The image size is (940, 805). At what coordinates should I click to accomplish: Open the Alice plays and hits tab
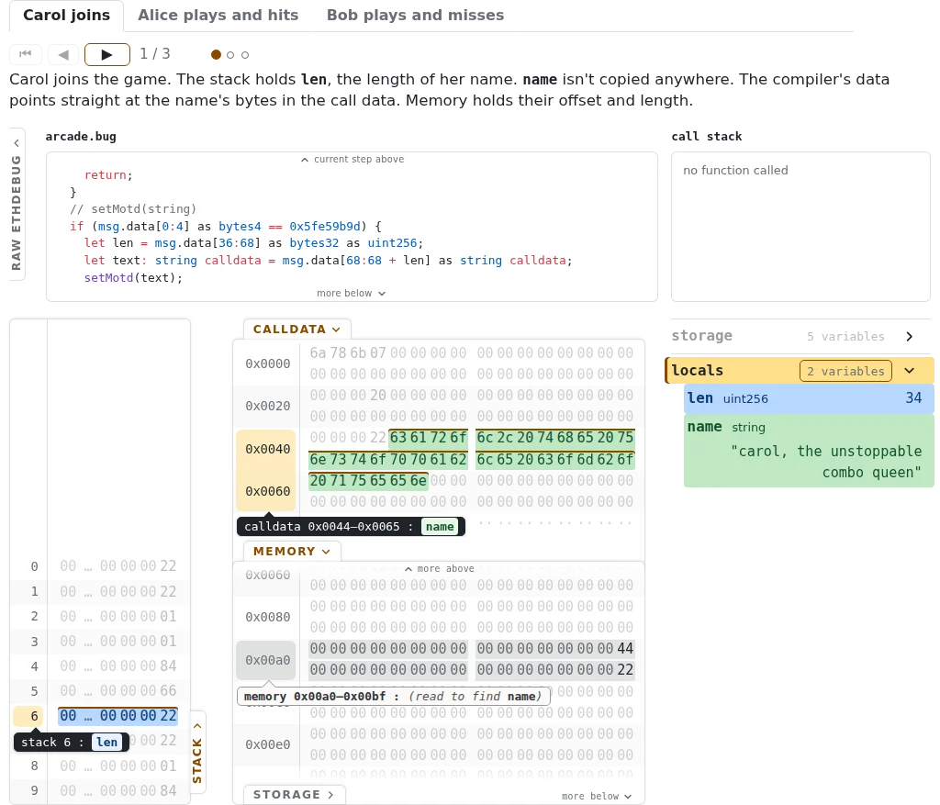click(218, 15)
